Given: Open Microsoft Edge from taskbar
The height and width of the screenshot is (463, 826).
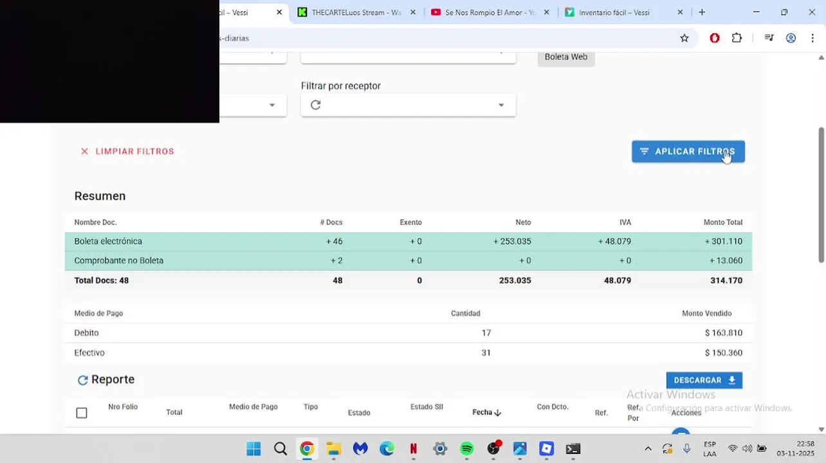Looking at the screenshot, I should click(x=387, y=449).
